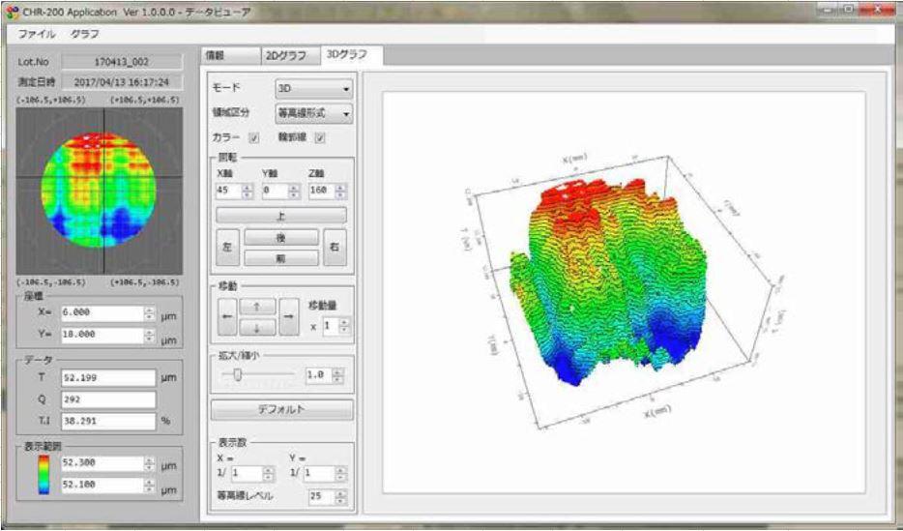The height and width of the screenshot is (531, 903).
Task: Open the モード dropdown showing 3D
Action: coord(313,88)
